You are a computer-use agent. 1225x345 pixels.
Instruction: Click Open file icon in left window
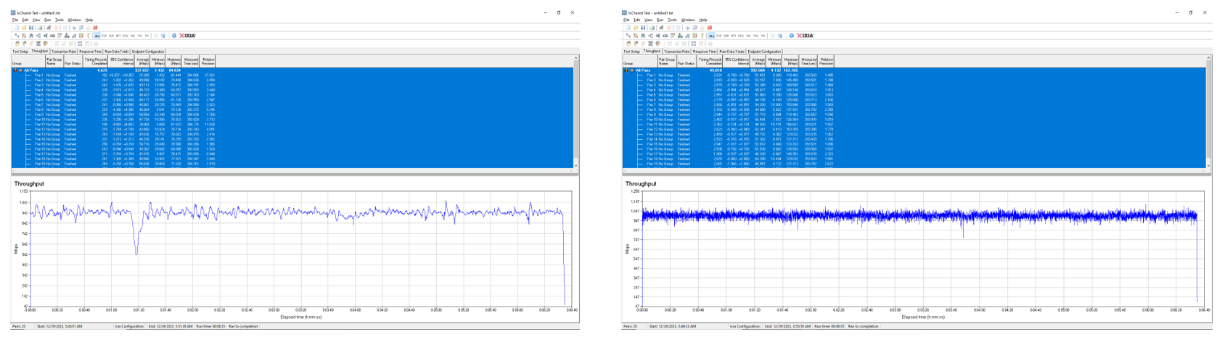(24, 28)
